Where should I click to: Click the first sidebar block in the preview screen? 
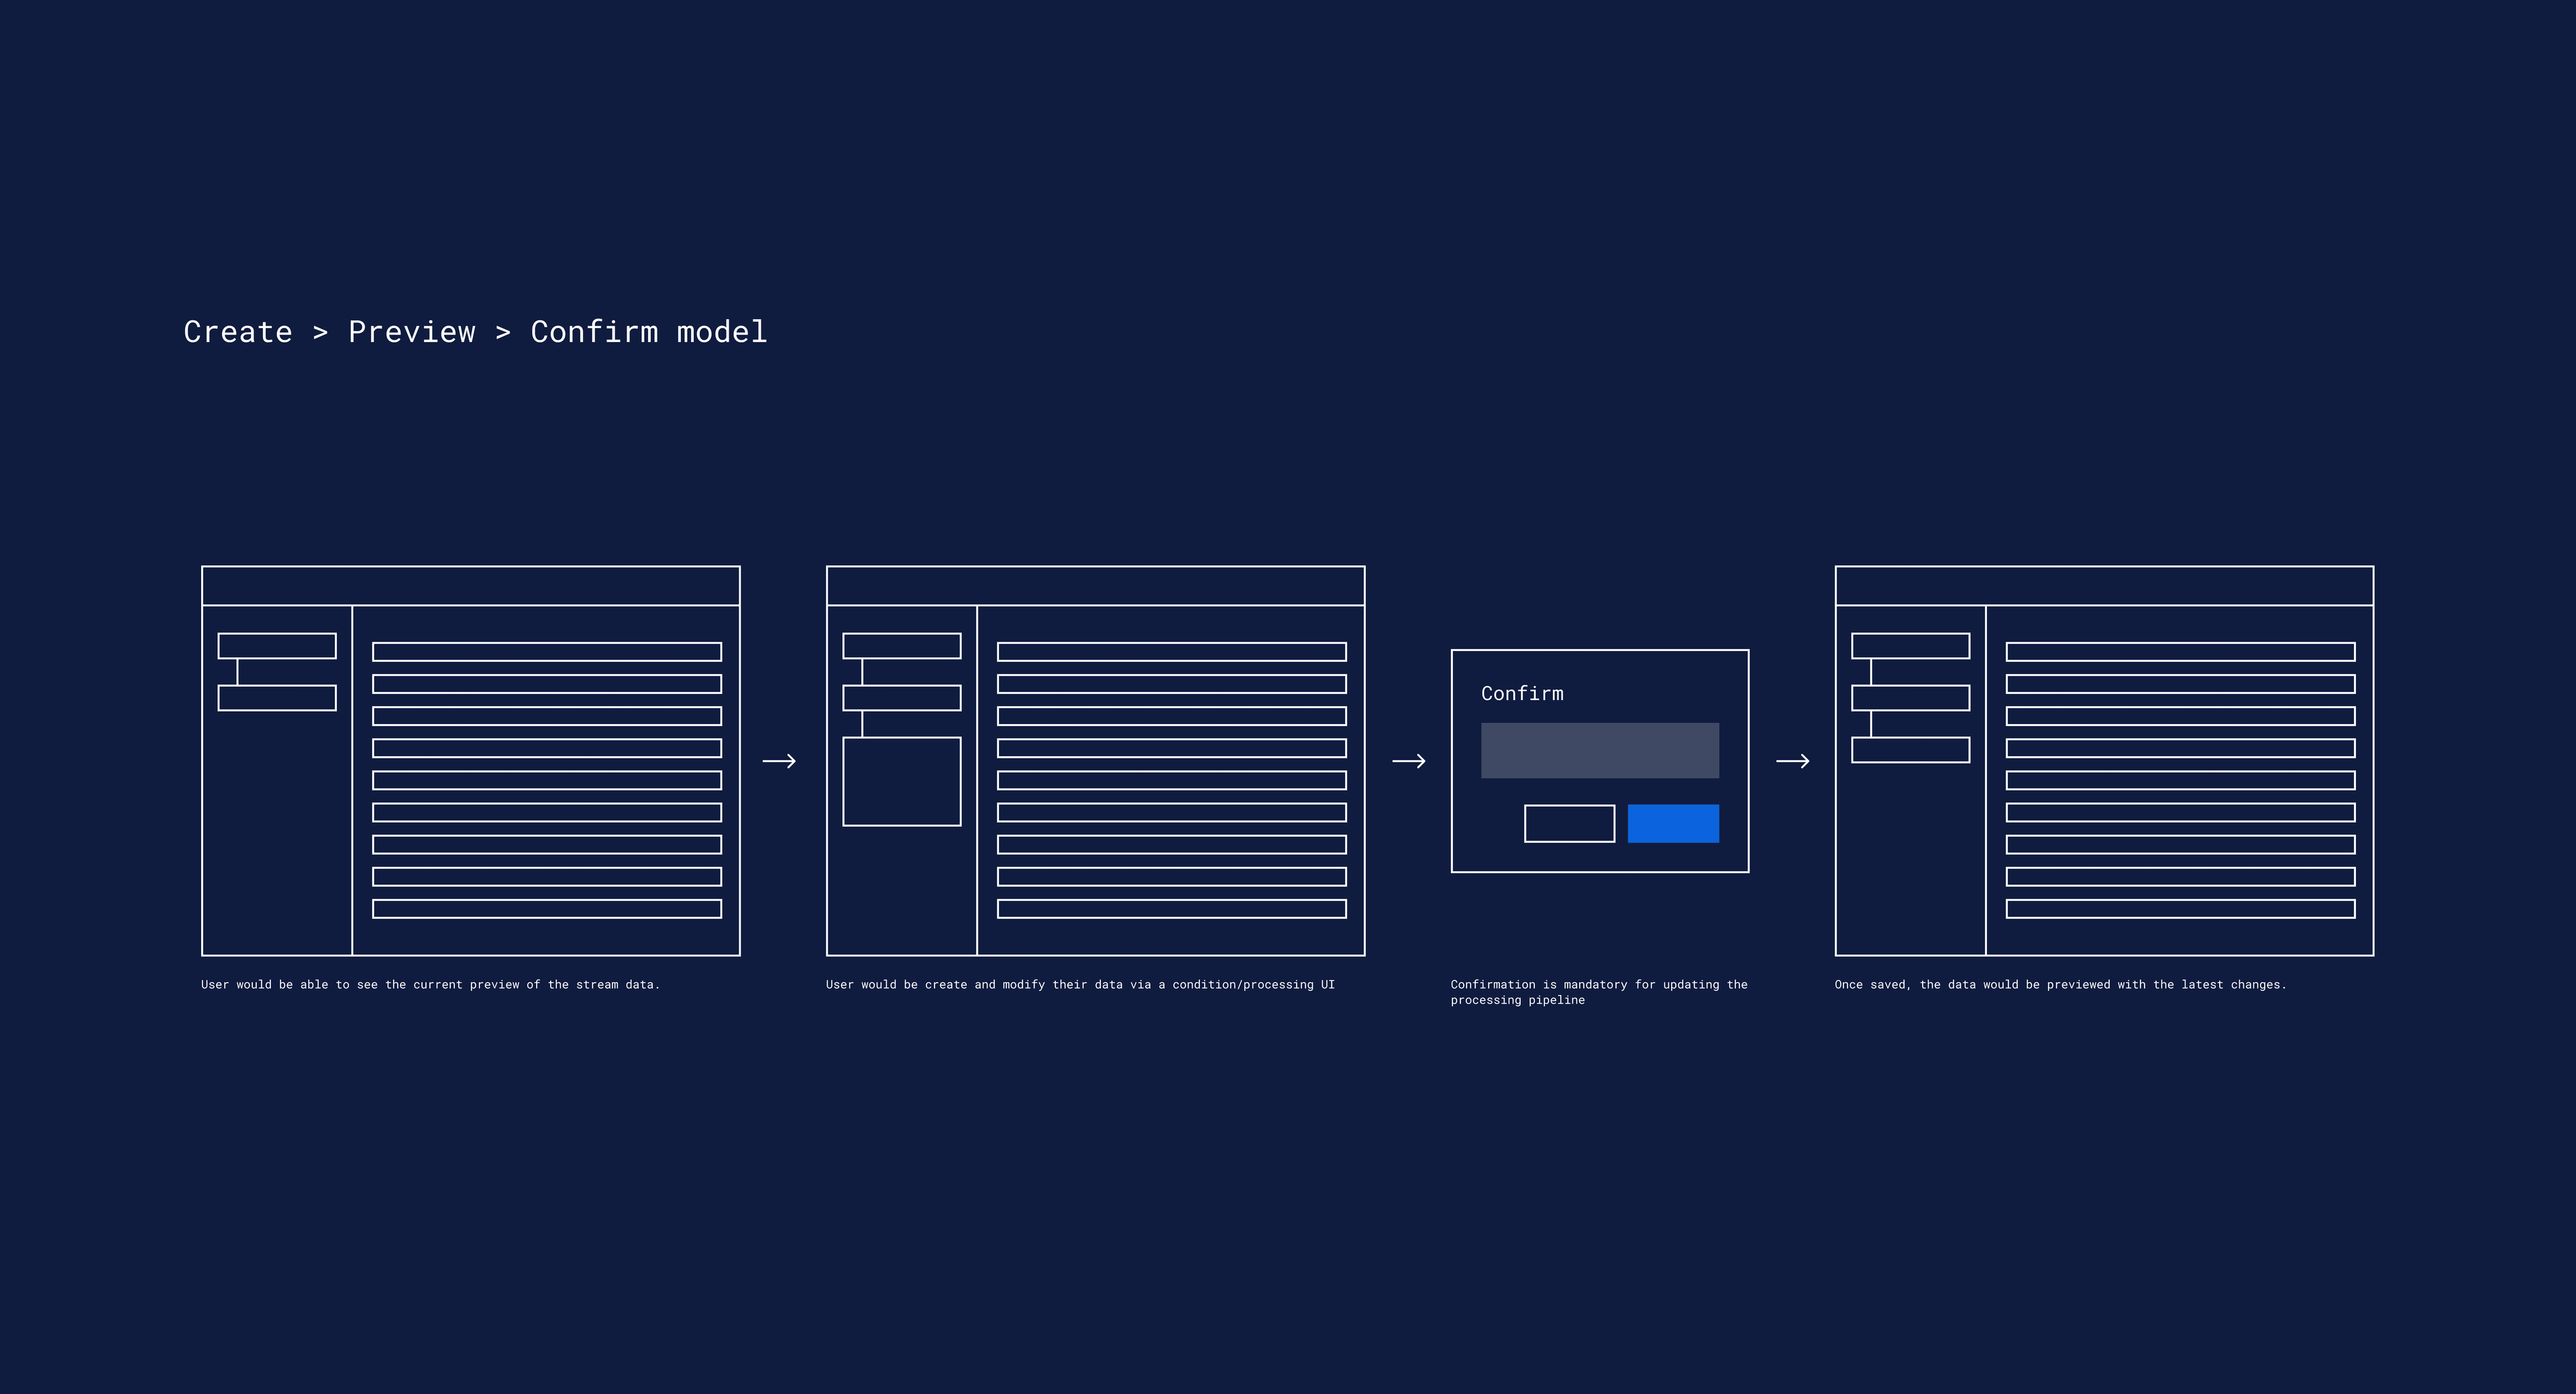point(277,646)
